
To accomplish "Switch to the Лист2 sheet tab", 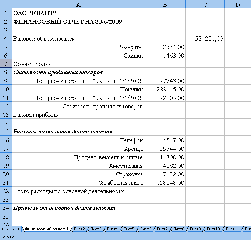I will point(79,229).
